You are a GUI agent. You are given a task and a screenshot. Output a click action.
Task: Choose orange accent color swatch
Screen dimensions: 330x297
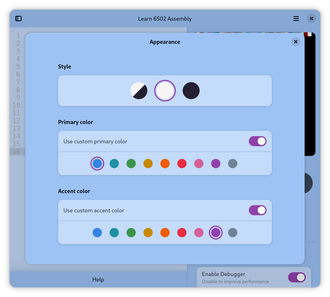[165, 233]
